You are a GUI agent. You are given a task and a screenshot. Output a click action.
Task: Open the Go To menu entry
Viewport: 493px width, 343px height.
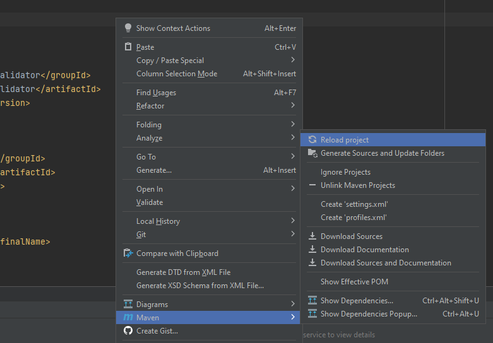click(209, 157)
